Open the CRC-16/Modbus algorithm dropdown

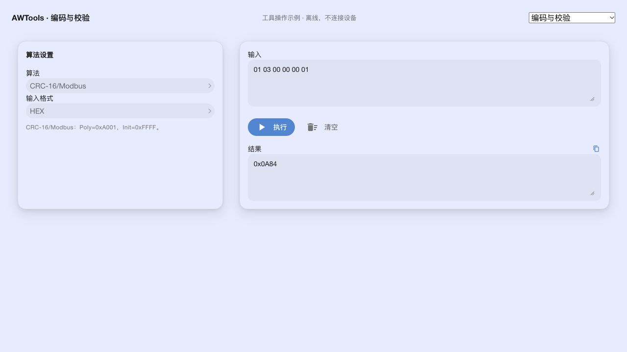tap(120, 86)
